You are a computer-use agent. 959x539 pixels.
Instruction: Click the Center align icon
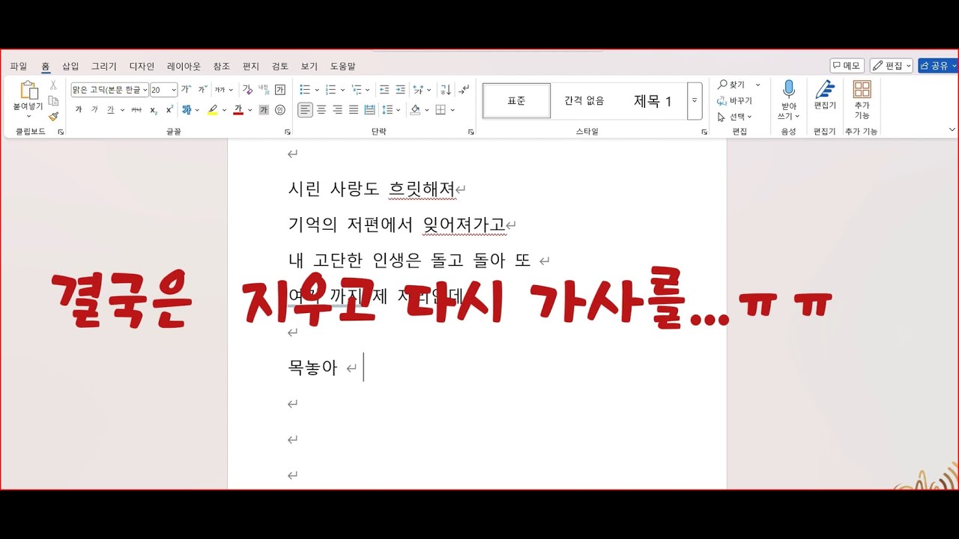321,110
